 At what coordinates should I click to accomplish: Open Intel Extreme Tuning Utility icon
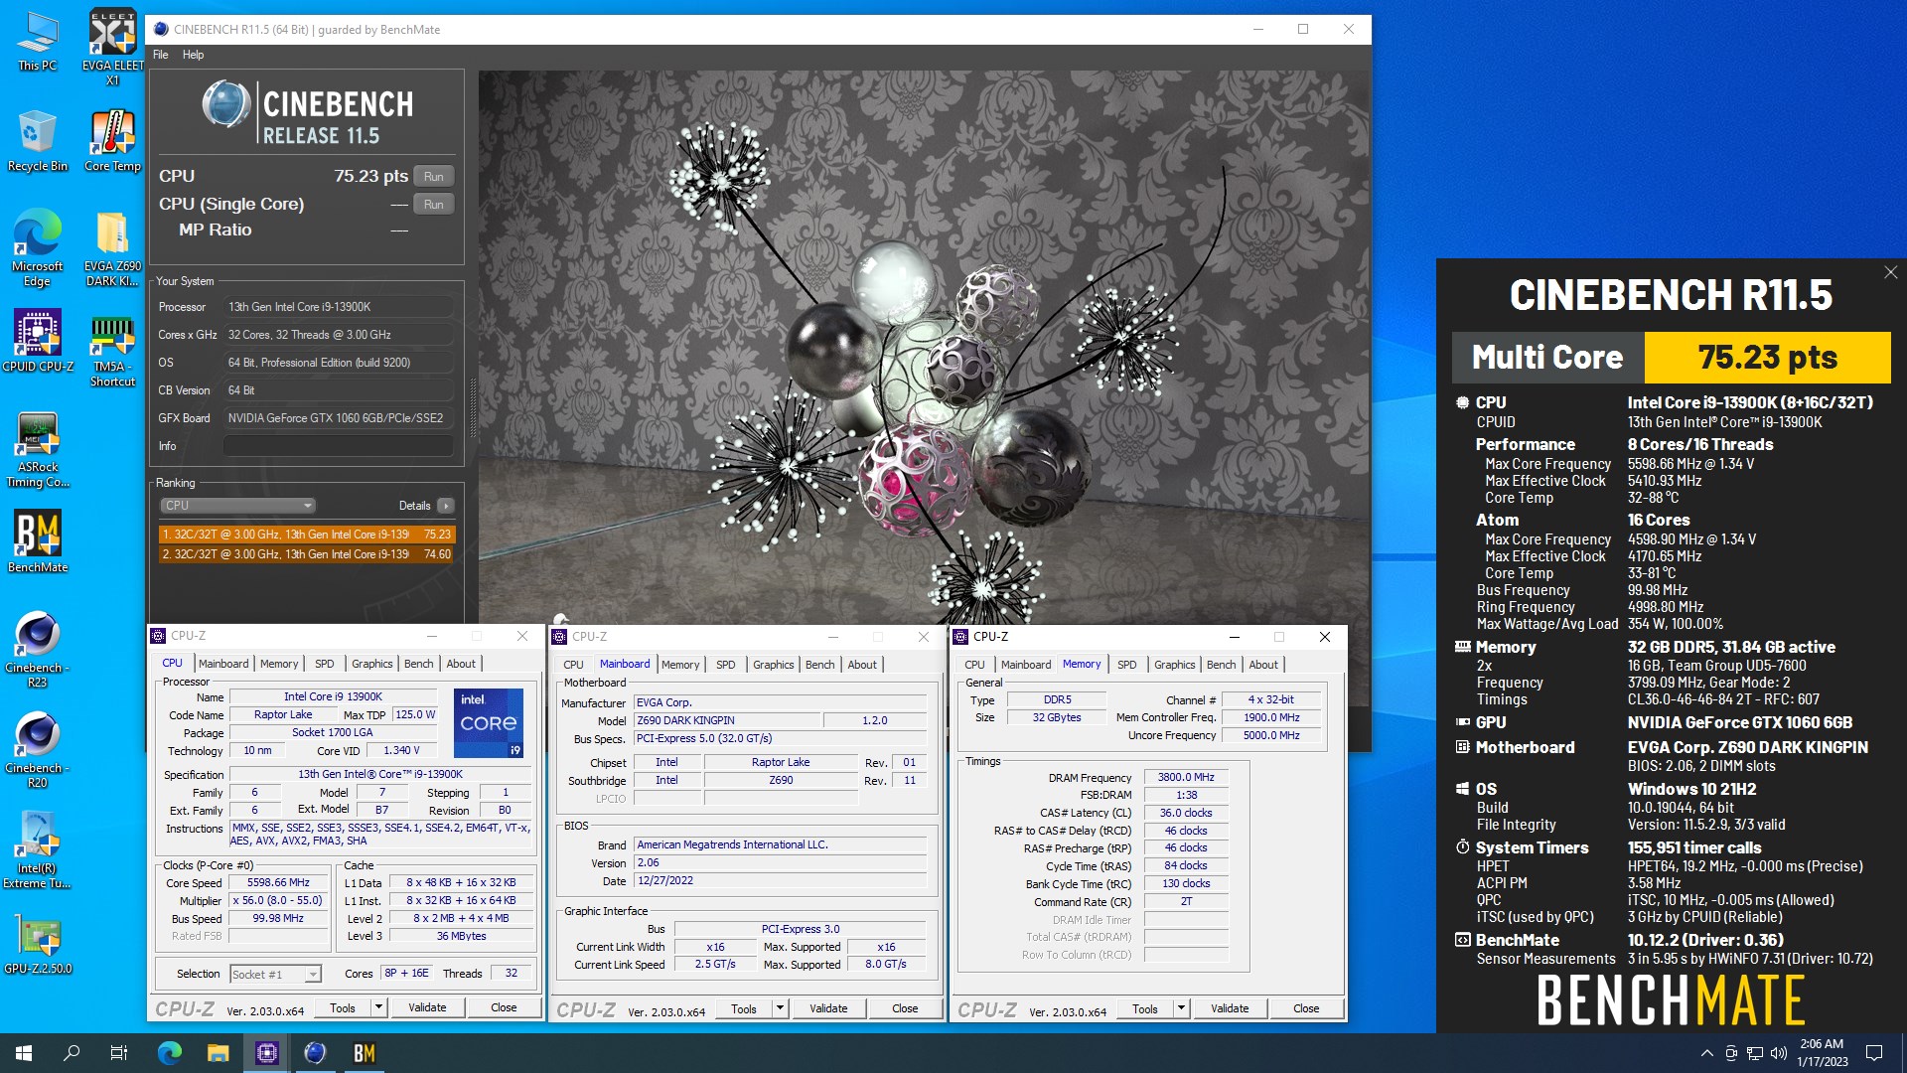pyautogui.click(x=38, y=850)
